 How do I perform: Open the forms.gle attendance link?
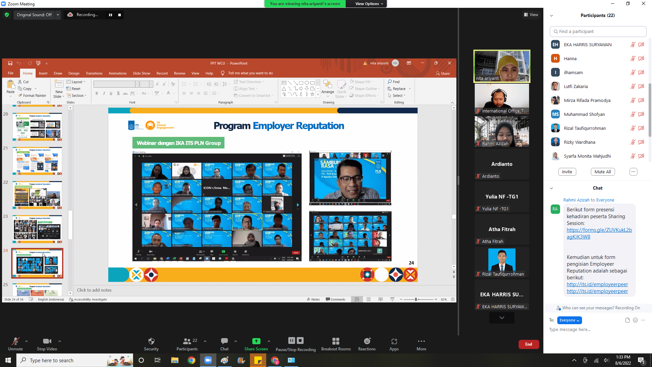tap(599, 230)
